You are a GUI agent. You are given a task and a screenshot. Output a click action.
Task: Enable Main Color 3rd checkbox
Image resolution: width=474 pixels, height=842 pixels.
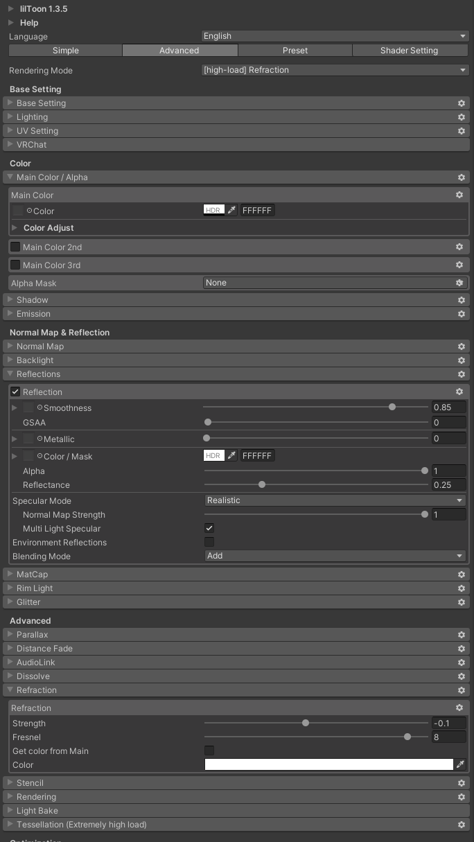(15, 265)
